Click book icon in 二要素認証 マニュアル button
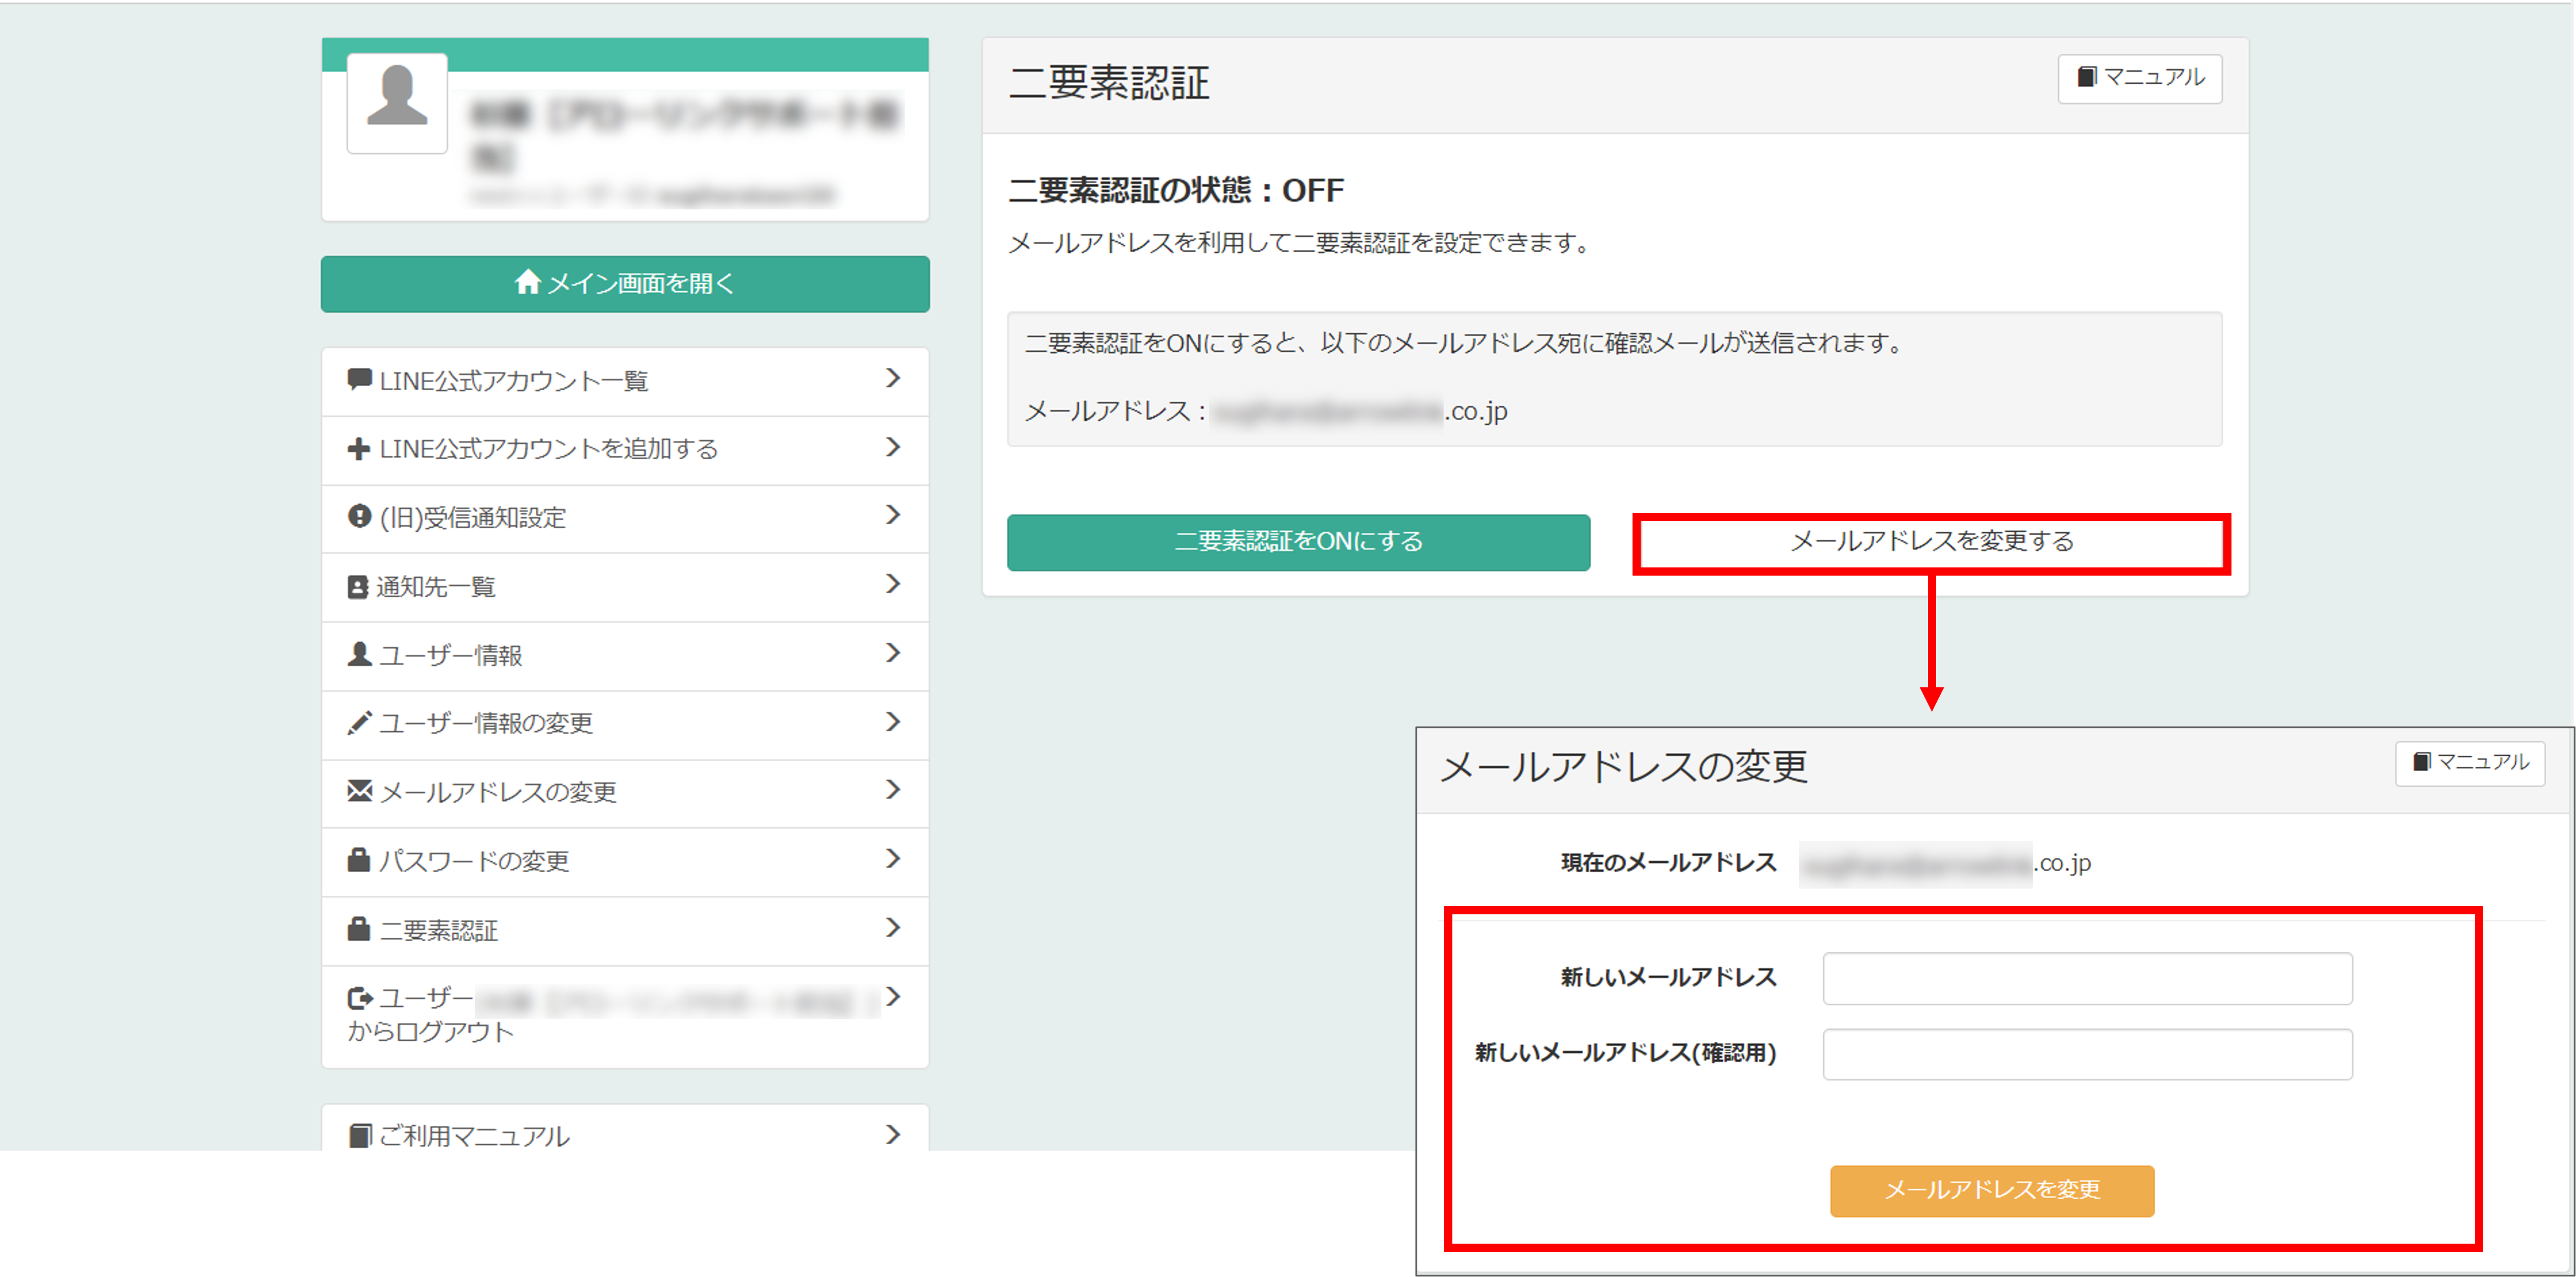The image size is (2576, 1277). coord(2087,77)
